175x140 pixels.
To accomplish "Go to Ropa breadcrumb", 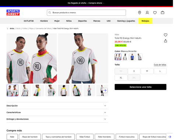I will point(31,28).
